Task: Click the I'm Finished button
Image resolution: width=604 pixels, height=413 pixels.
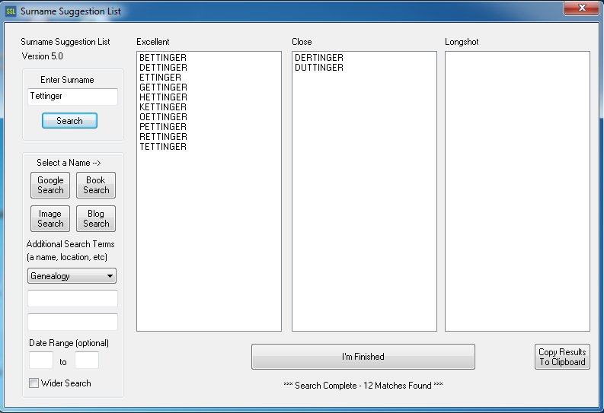Action: point(363,357)
